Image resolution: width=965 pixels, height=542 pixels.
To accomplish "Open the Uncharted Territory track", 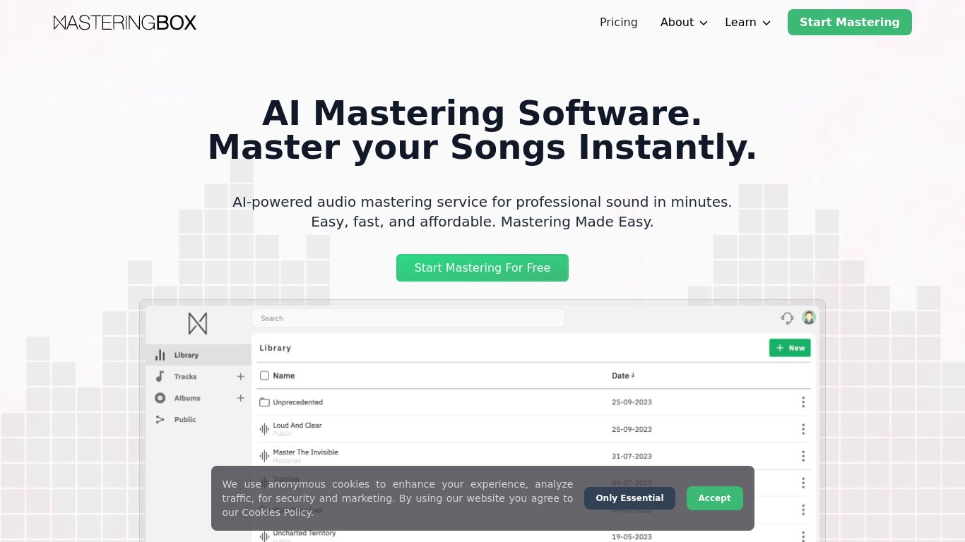I will tap(304, 533).
